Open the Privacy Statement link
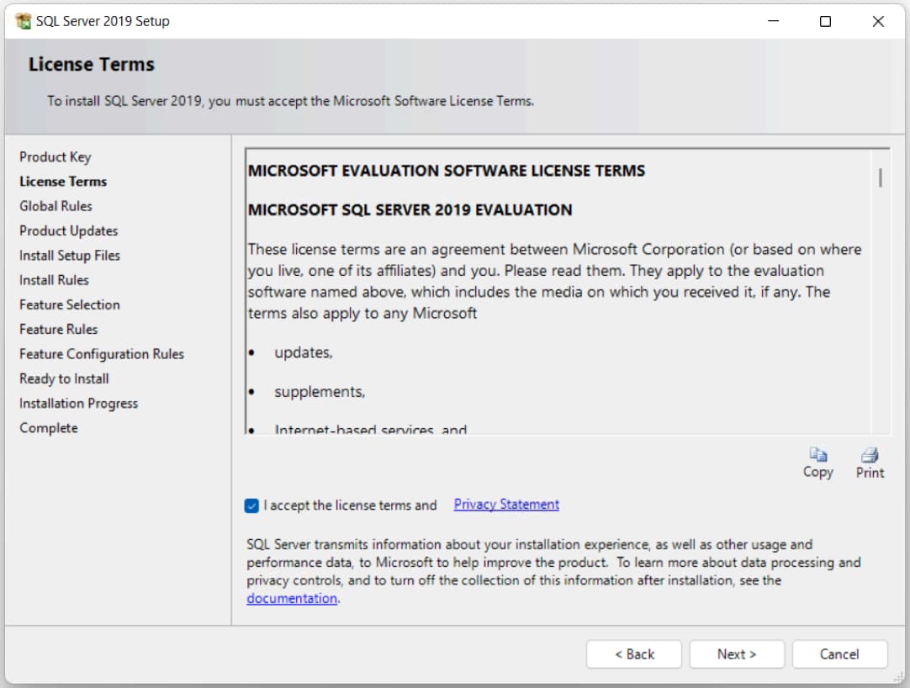This screenshot has width=910, height=688. pos(506,505)
